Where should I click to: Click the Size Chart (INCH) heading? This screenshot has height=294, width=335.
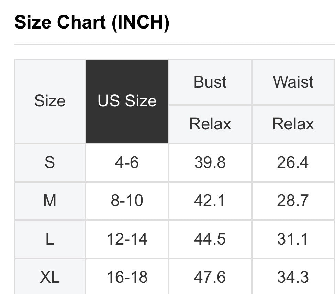point(92,23)
